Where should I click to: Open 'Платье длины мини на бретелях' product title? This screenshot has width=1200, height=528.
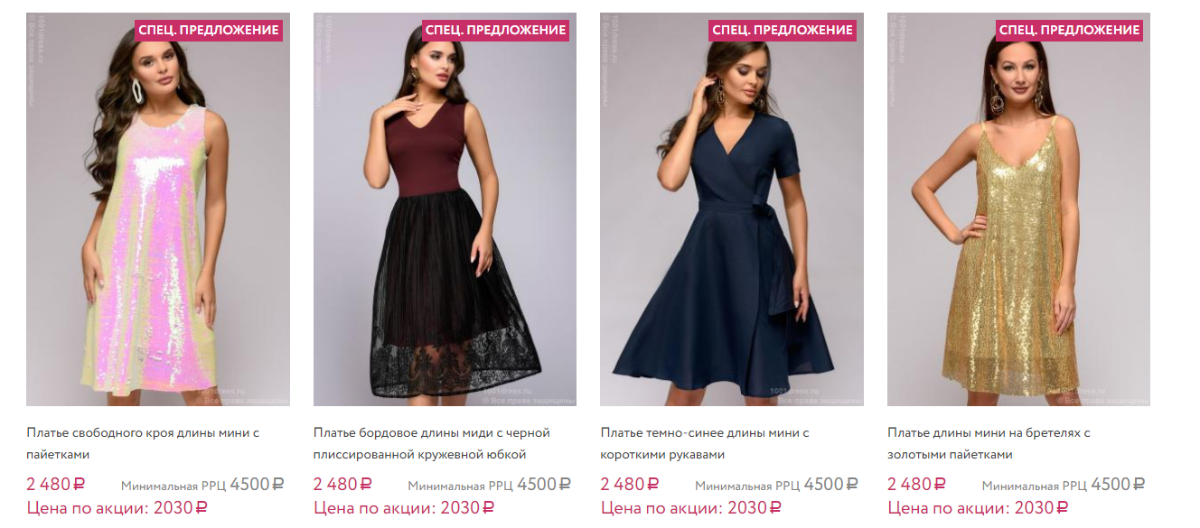(x=989, y=443)
